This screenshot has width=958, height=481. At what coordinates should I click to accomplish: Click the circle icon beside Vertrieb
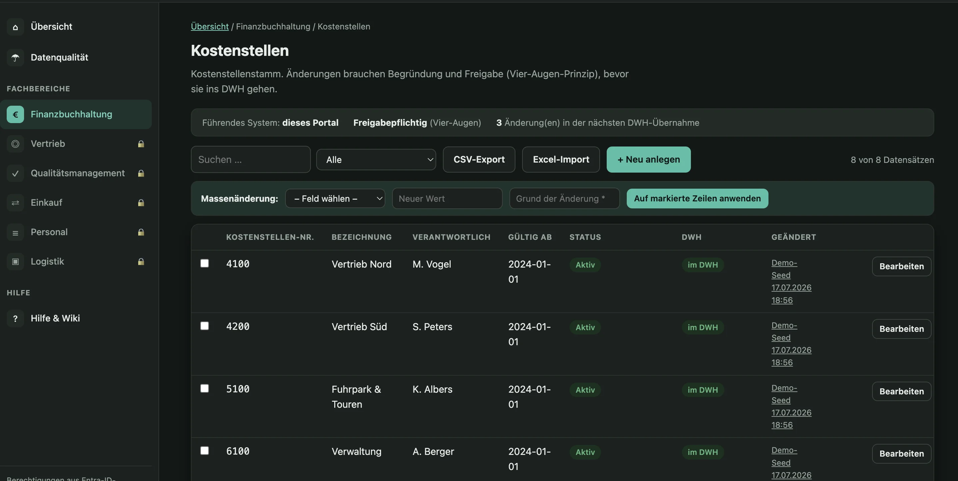click(15, 144)
